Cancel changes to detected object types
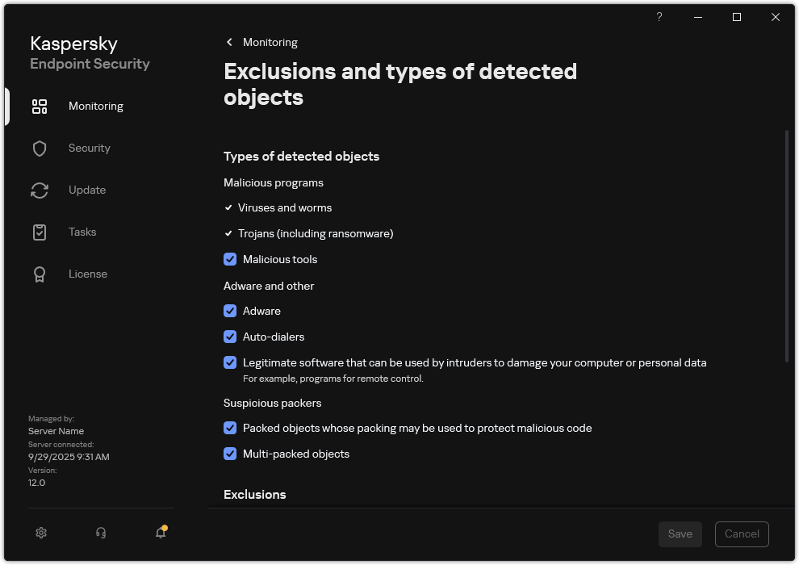 [x=741, y=534]
